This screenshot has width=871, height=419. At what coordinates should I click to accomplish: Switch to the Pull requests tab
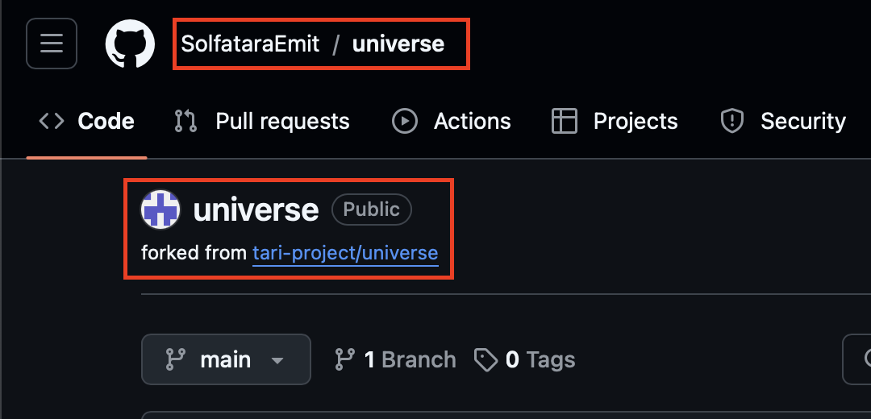click(x=262, y=121)
